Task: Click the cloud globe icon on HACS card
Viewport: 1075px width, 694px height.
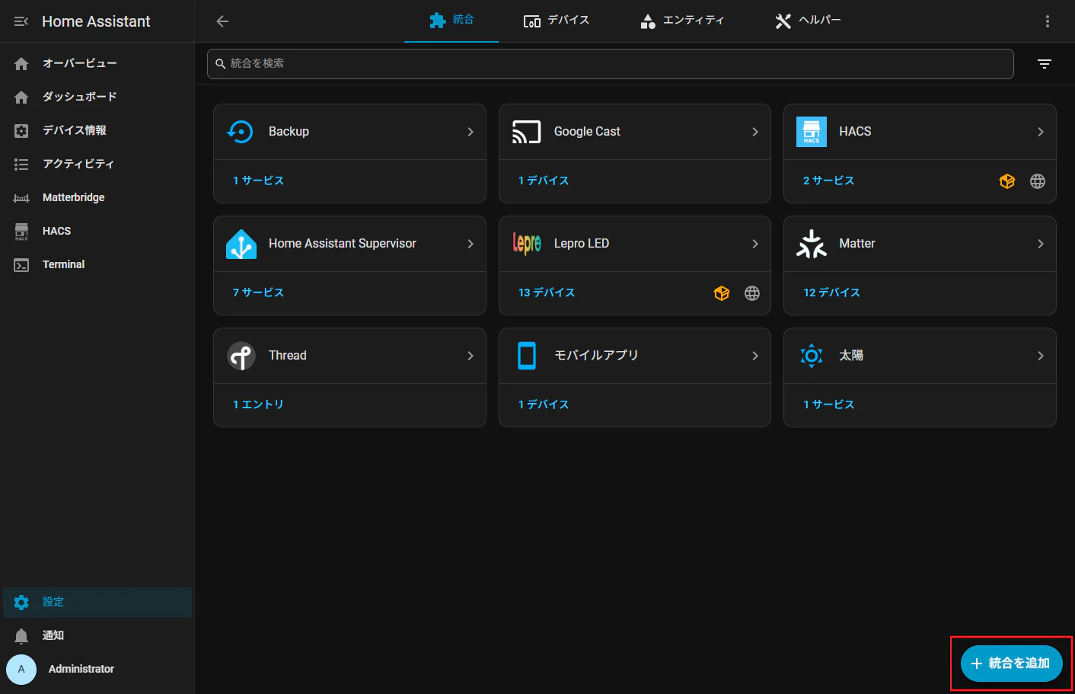Action: click(1038, 181)
